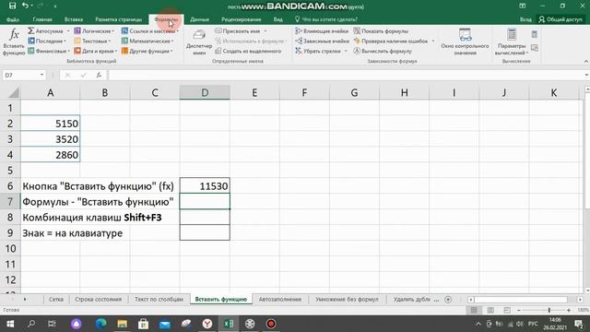Click the Excel icon on the taskbar
The height and width of the screenshot is (332, 590).
click(x=229, y=324)
